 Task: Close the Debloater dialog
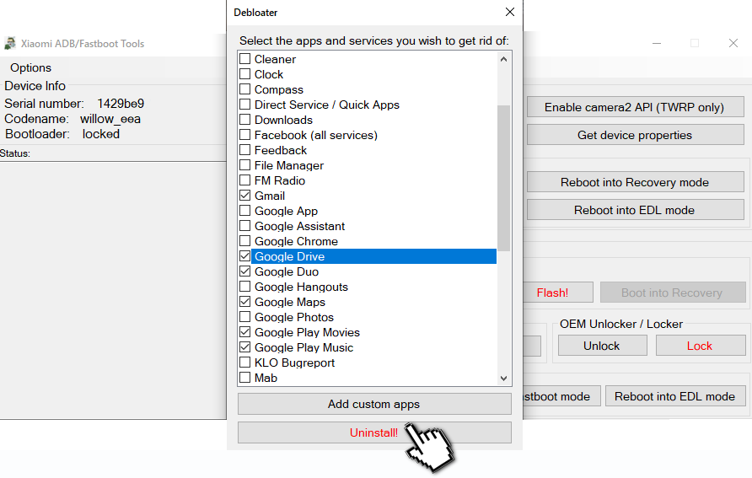click(x=510, y=12)
